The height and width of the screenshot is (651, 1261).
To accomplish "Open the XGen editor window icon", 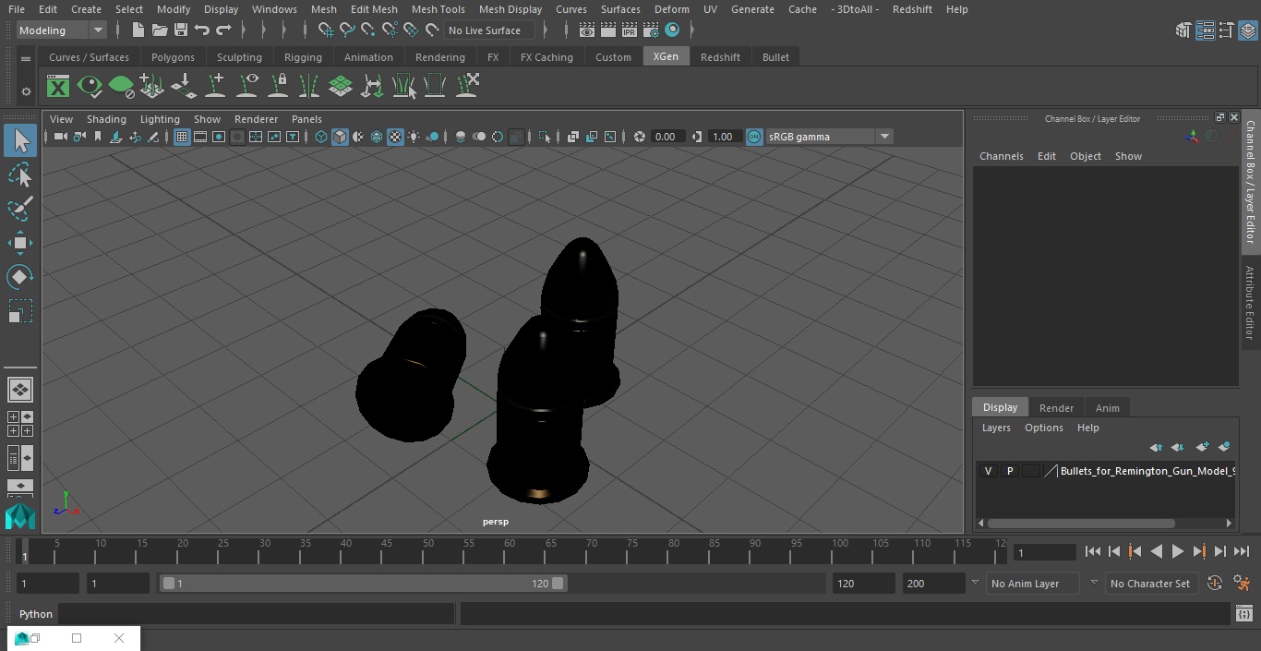I will pyautogui.click(x=58, y=87).
